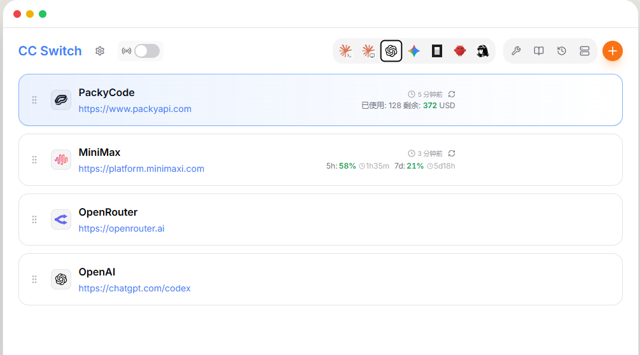Select the OpenRouter provider name
The height and width of the screenshot is (355, 640).
pos(108,212)
